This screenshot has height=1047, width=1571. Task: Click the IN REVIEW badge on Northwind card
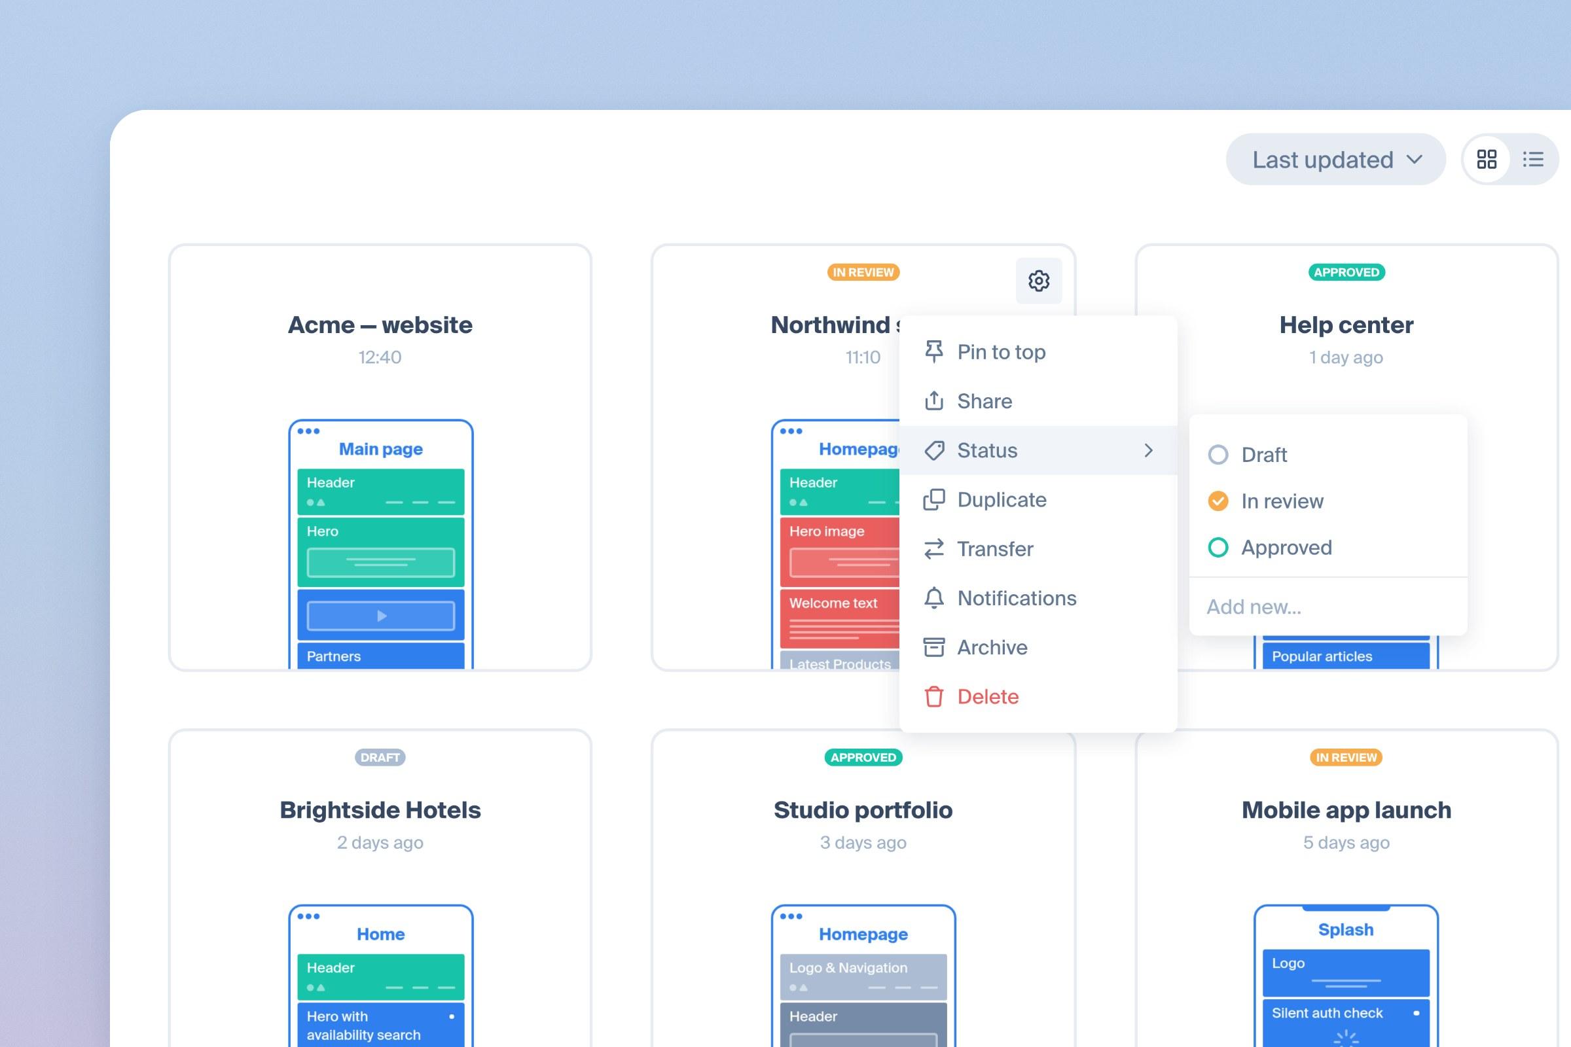coord(863,272)
